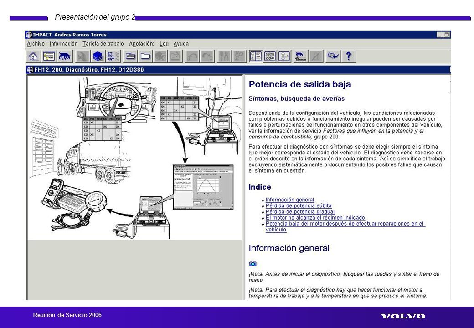474x328 pixels.
Task: Open the Ayuda menu
Action: coord(181,44)
